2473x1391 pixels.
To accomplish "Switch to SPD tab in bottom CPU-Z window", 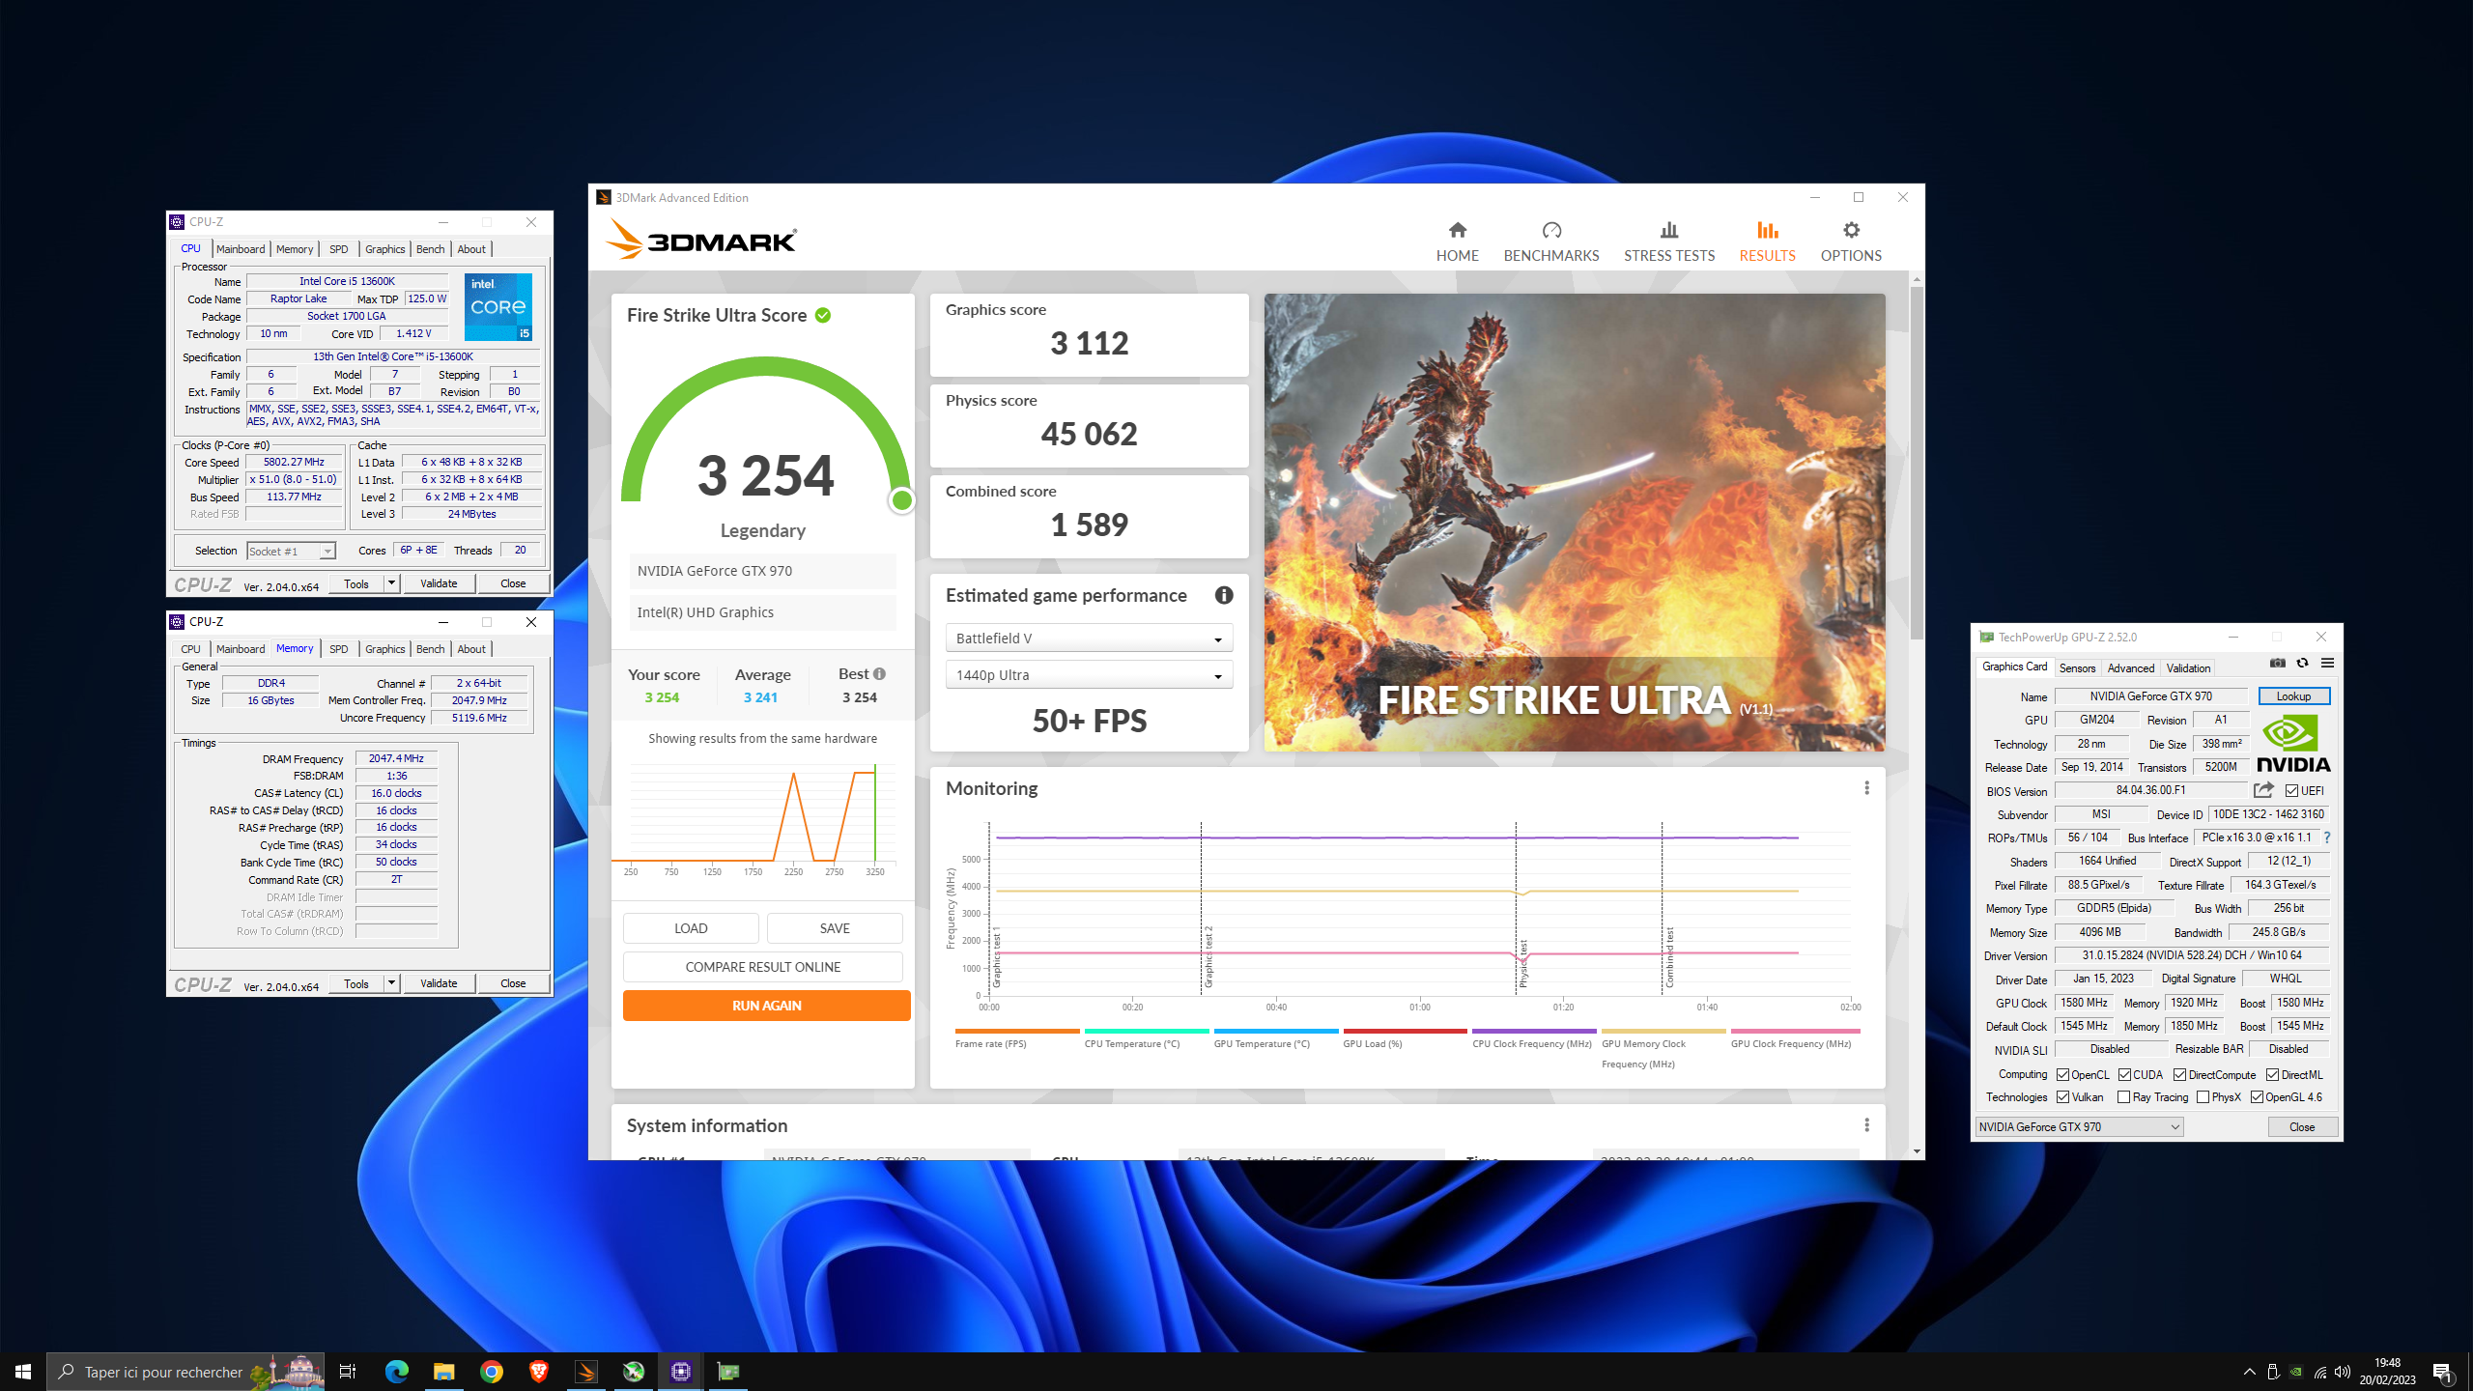I will (338, 649).
